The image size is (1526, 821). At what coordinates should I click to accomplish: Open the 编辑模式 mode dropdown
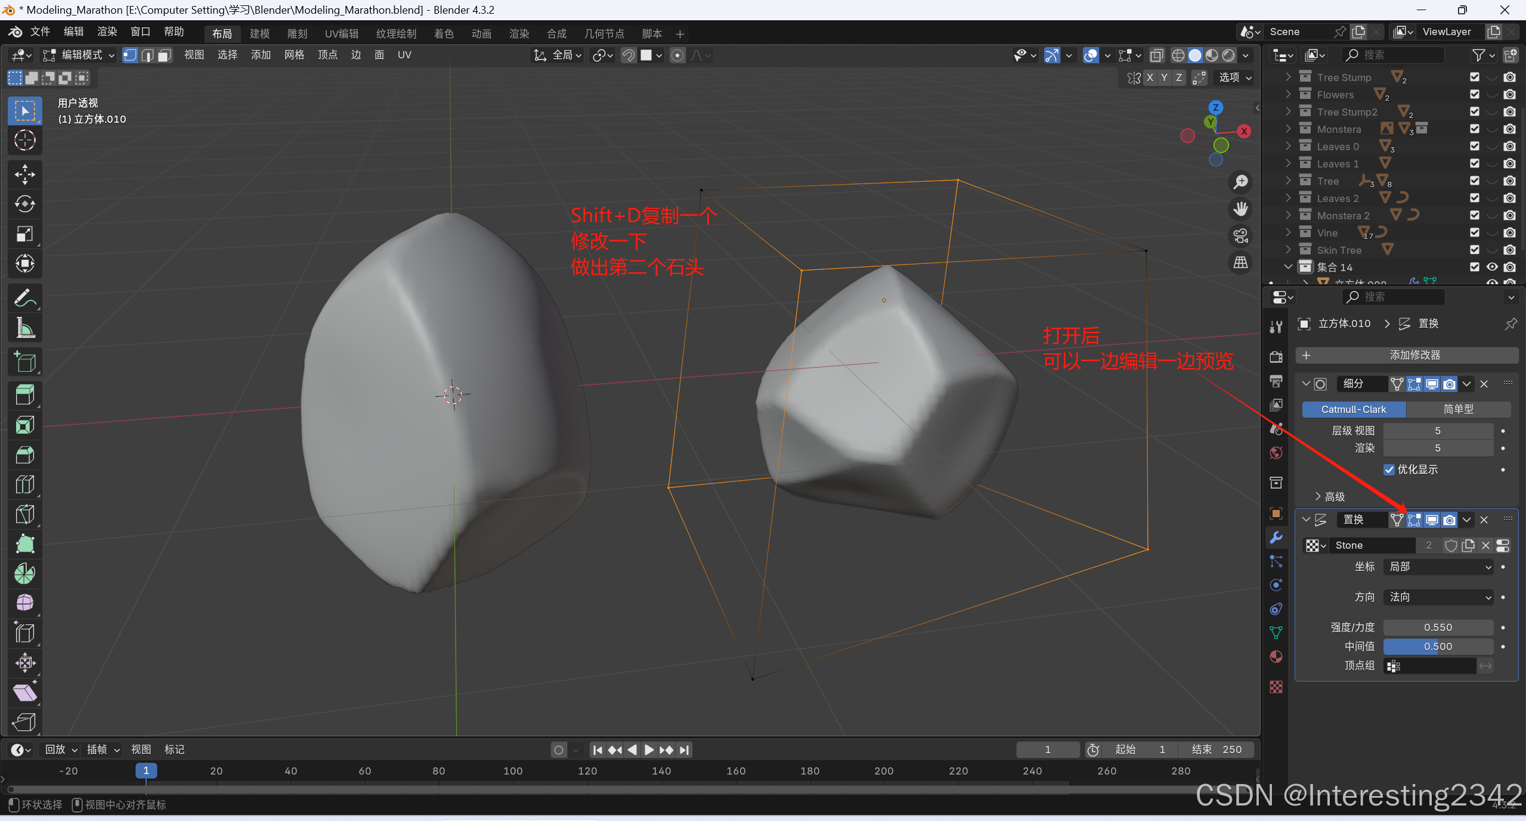tap(79, 55)
